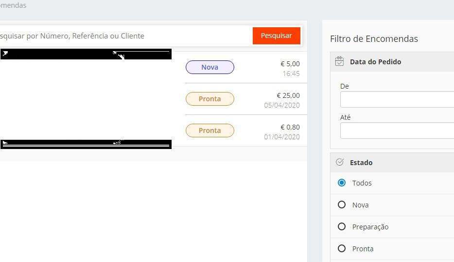Screen dimensions: 454x262
Task: Click the checkmark icon beside Estado
Action: [340, 163]
